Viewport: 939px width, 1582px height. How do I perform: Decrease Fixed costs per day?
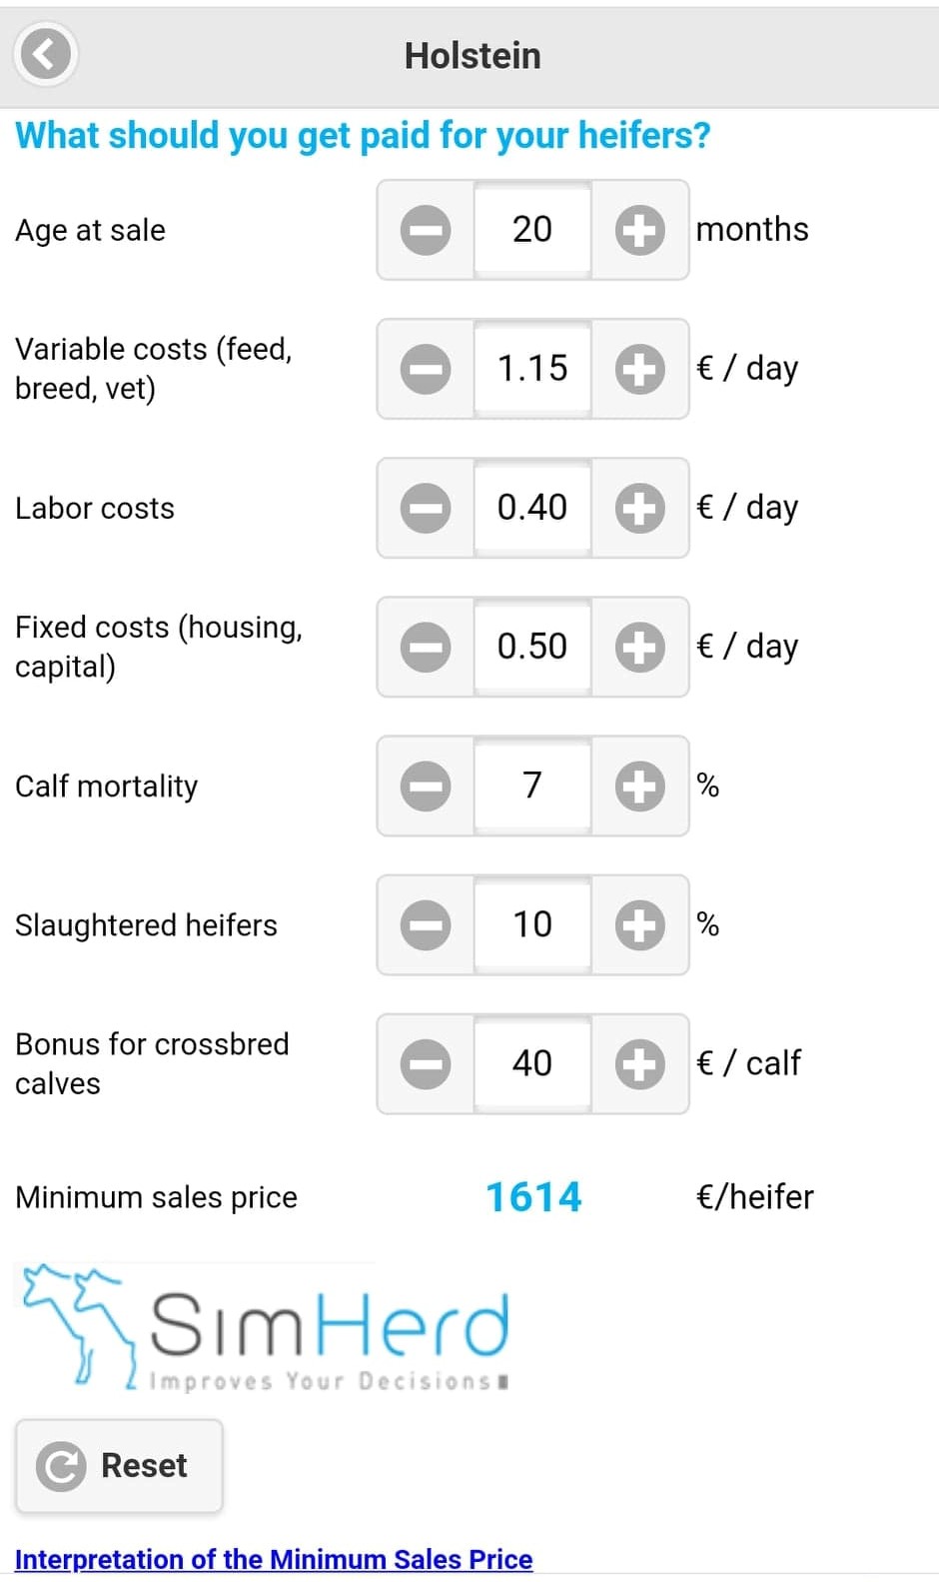point(426,647)
